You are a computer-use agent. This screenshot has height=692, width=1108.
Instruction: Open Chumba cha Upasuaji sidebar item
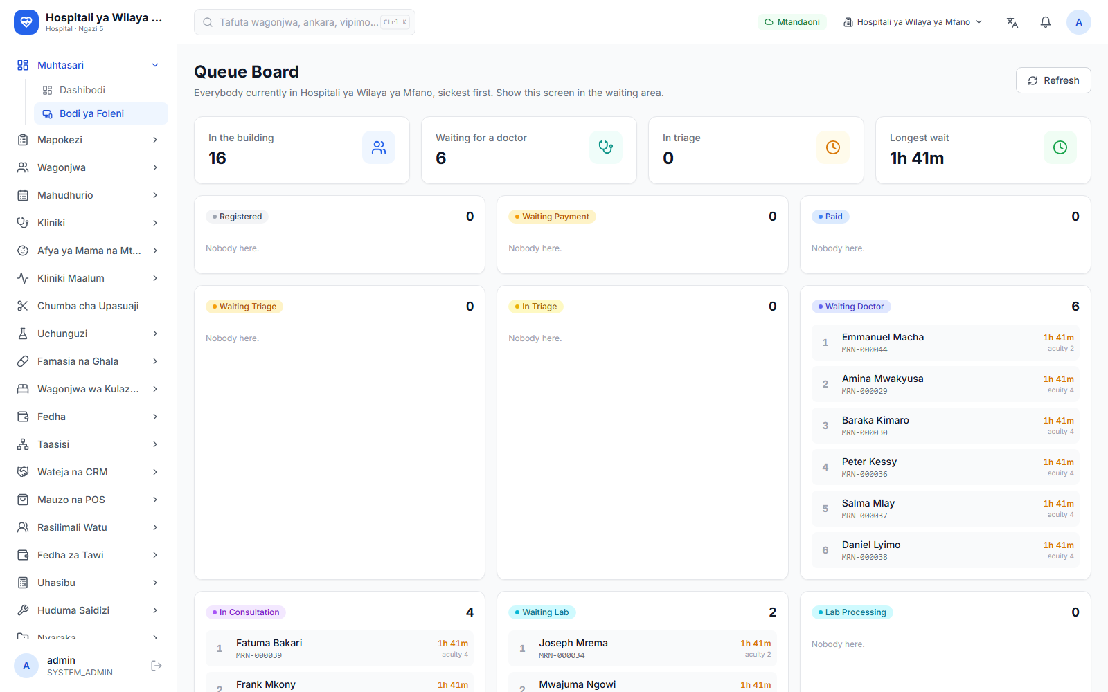click(89, 306)
